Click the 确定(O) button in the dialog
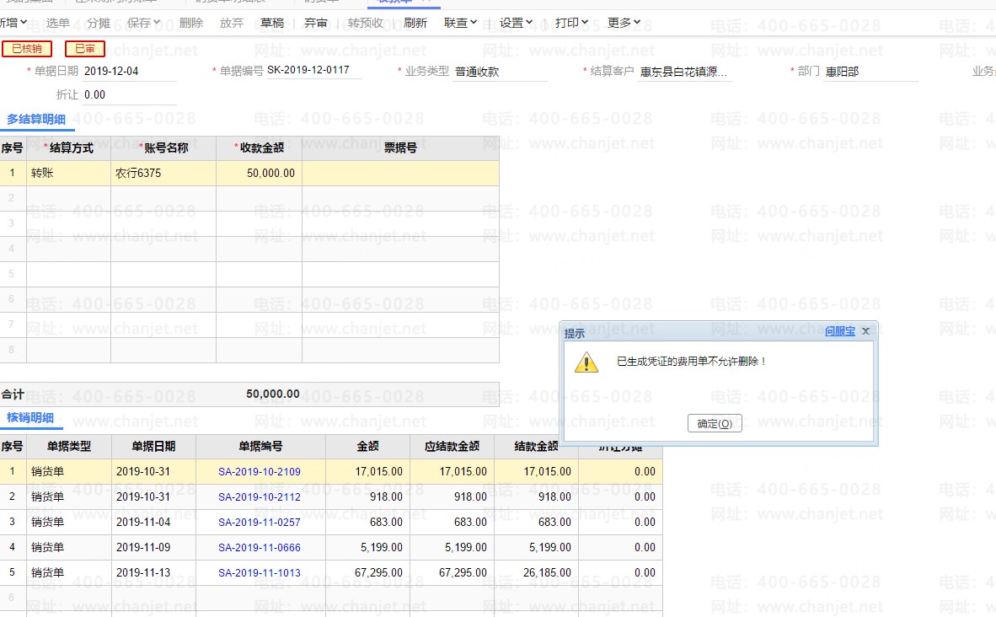This screenshot has width=996, height=617. [715, 423]
